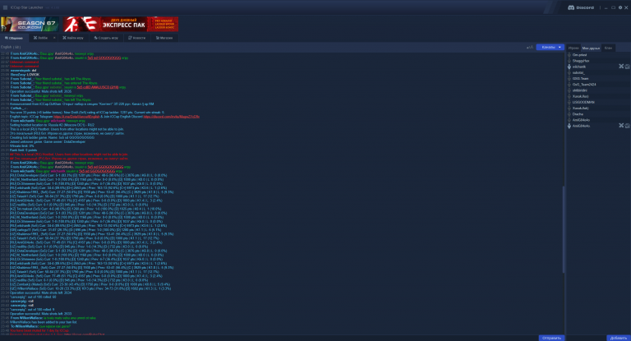631x341 pixels.
Task: Click the Отправить send button
Action: pos(552,338)
